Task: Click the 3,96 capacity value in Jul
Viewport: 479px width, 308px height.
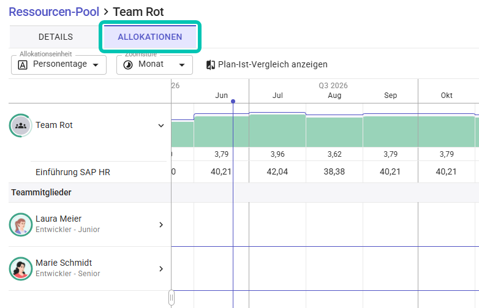Action: pyautogui.click(x=277, y=154)
